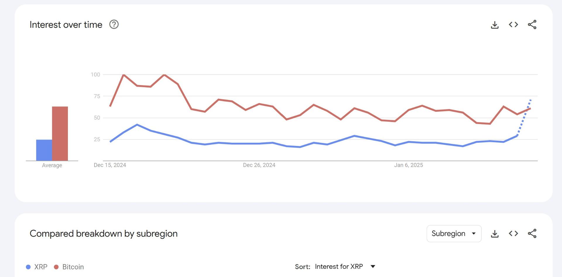This screenshot has width=562, height=277.
Task: Share the subregion breakdown card
Action: [x=532, y=233]
